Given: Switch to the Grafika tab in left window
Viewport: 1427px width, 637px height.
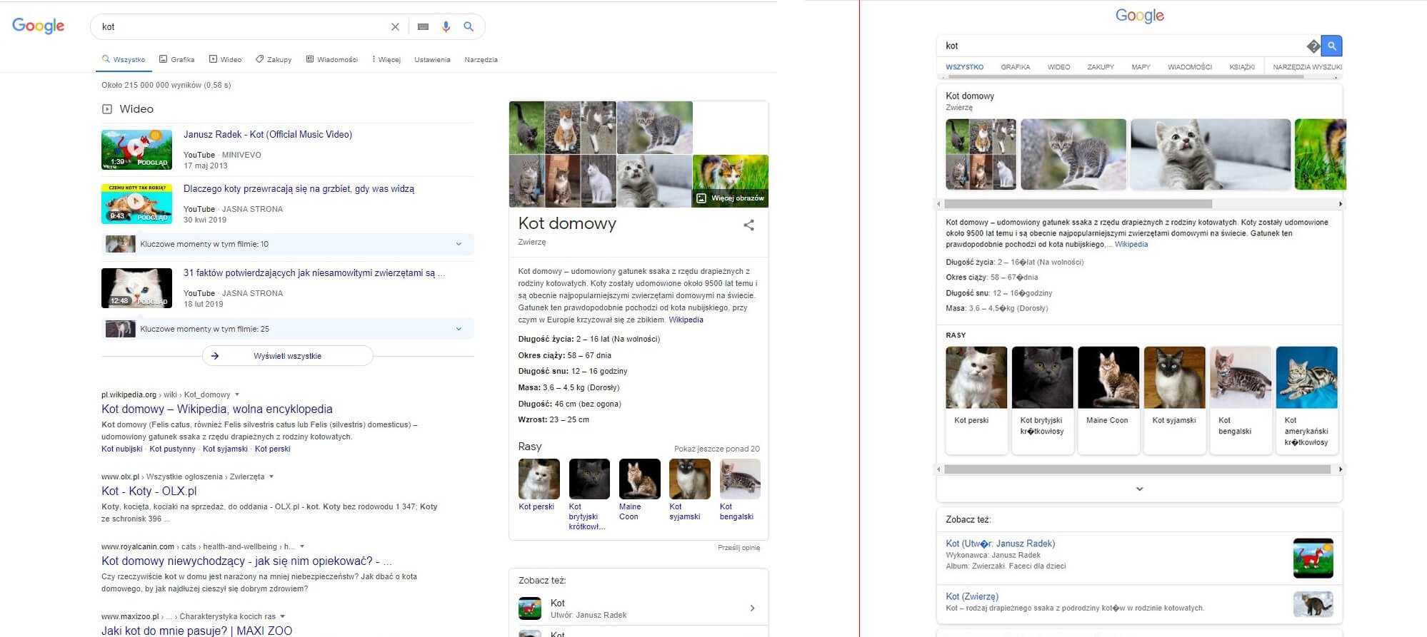Looking at the screenshot, I should pyautogui.click(x=176, y=59).
